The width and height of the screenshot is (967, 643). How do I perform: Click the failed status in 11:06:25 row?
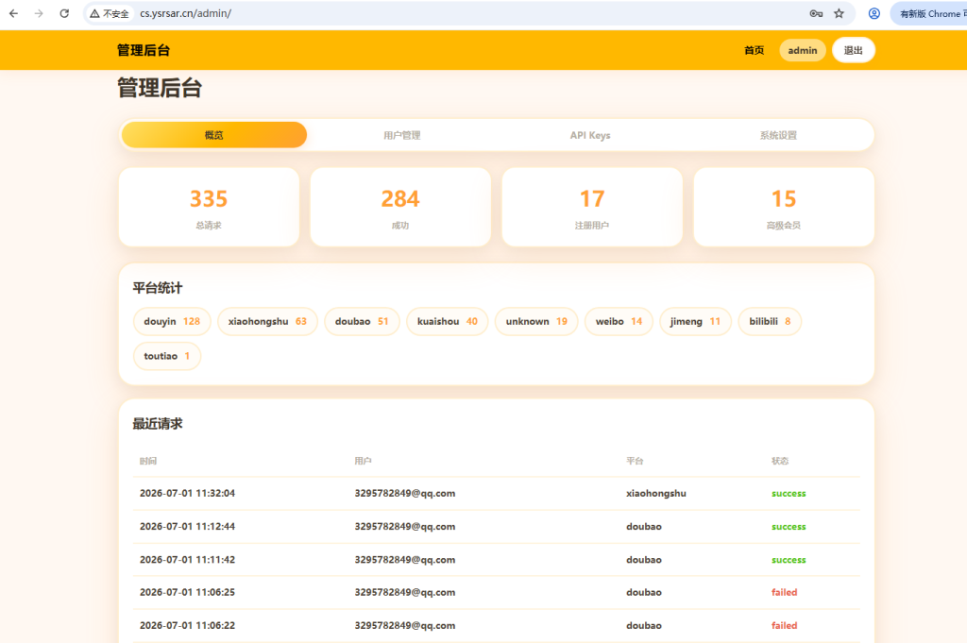click(x=785, y=592)
